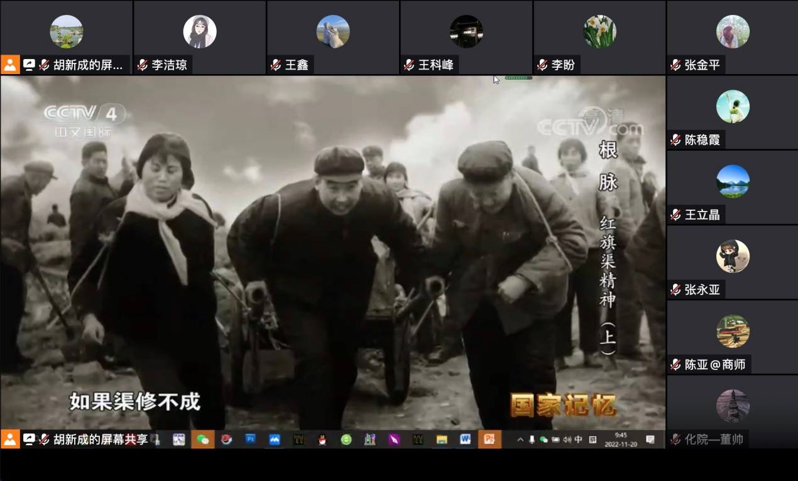Select the PowerPoint icon in the taskbar
The image size is (798, 481).
pyautogui.click(x=489, y=440)
